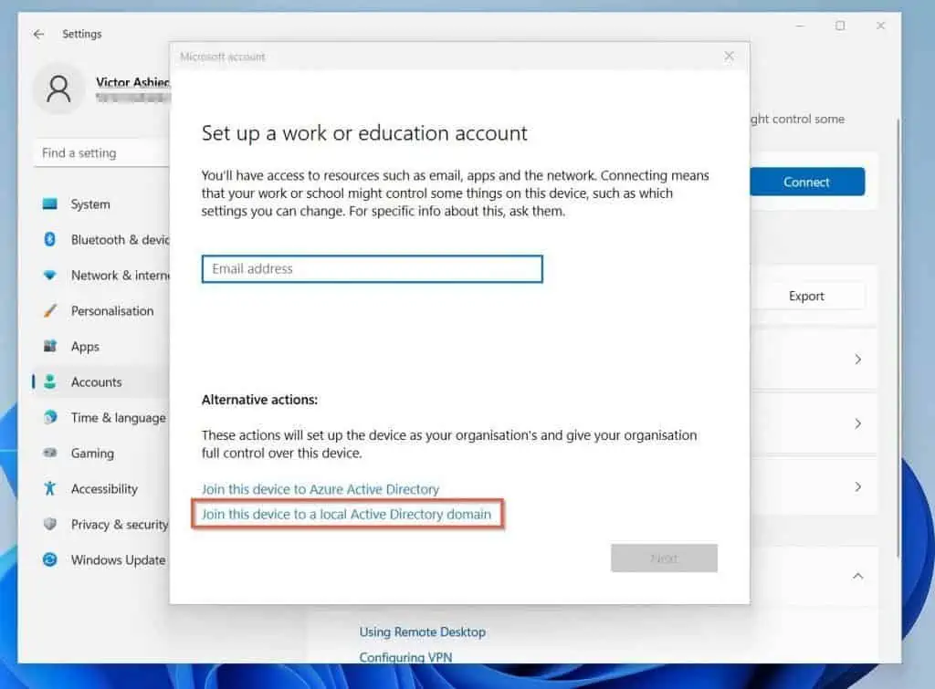Click the back arrow in Settings

click(x=37, y=34)
